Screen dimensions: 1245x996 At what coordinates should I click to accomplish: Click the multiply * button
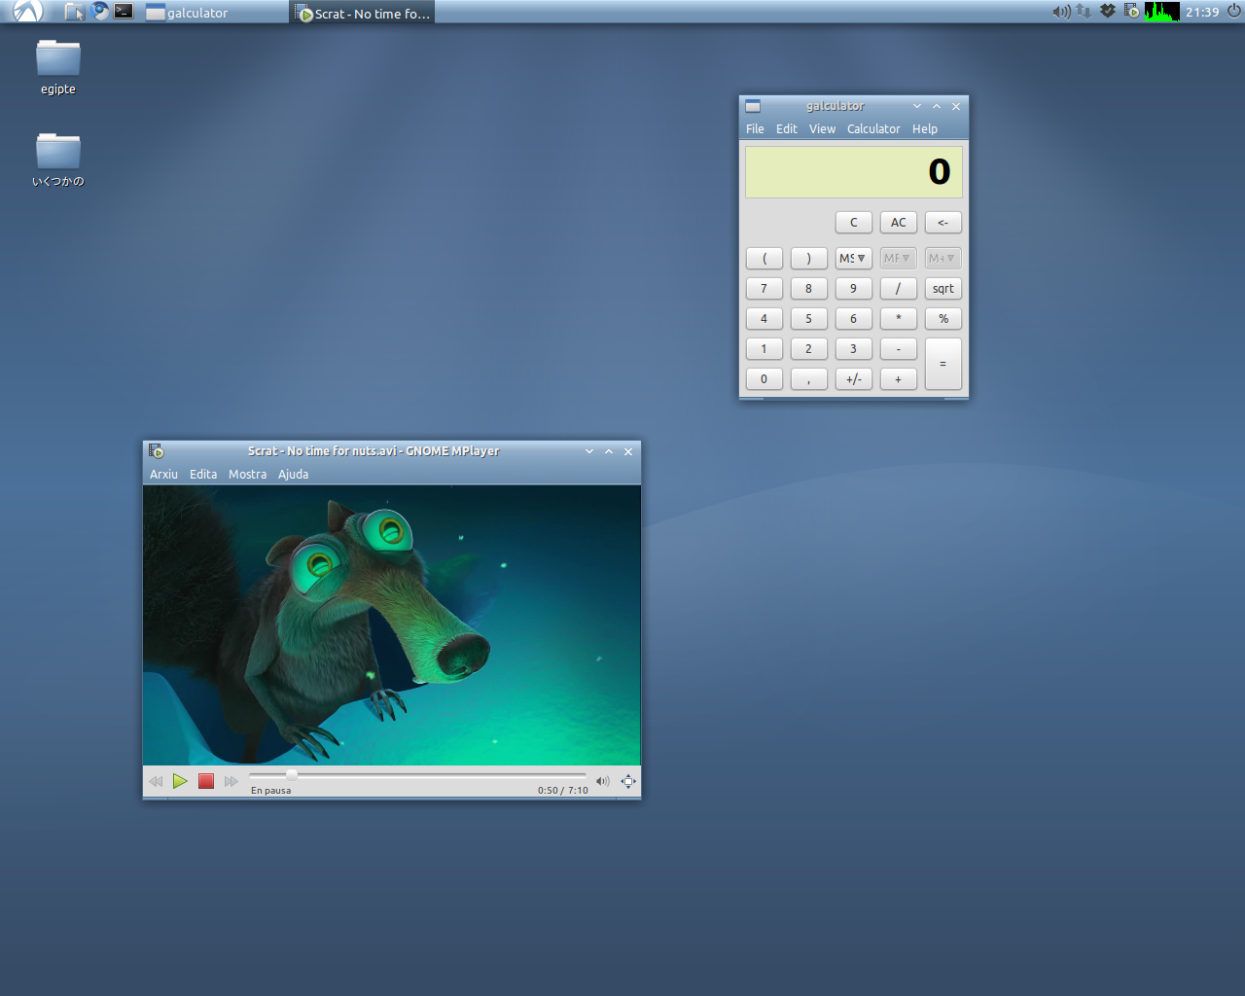point(899,319)
